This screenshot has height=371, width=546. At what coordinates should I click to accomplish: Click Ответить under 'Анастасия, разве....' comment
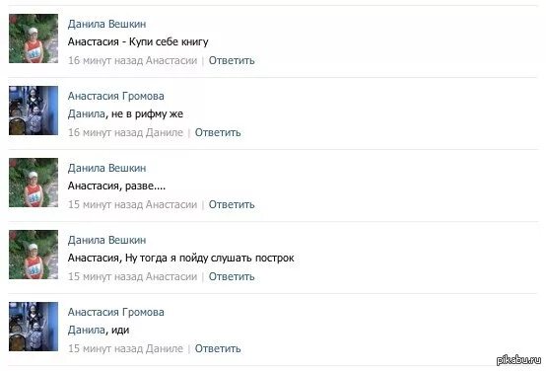[232, 204]
